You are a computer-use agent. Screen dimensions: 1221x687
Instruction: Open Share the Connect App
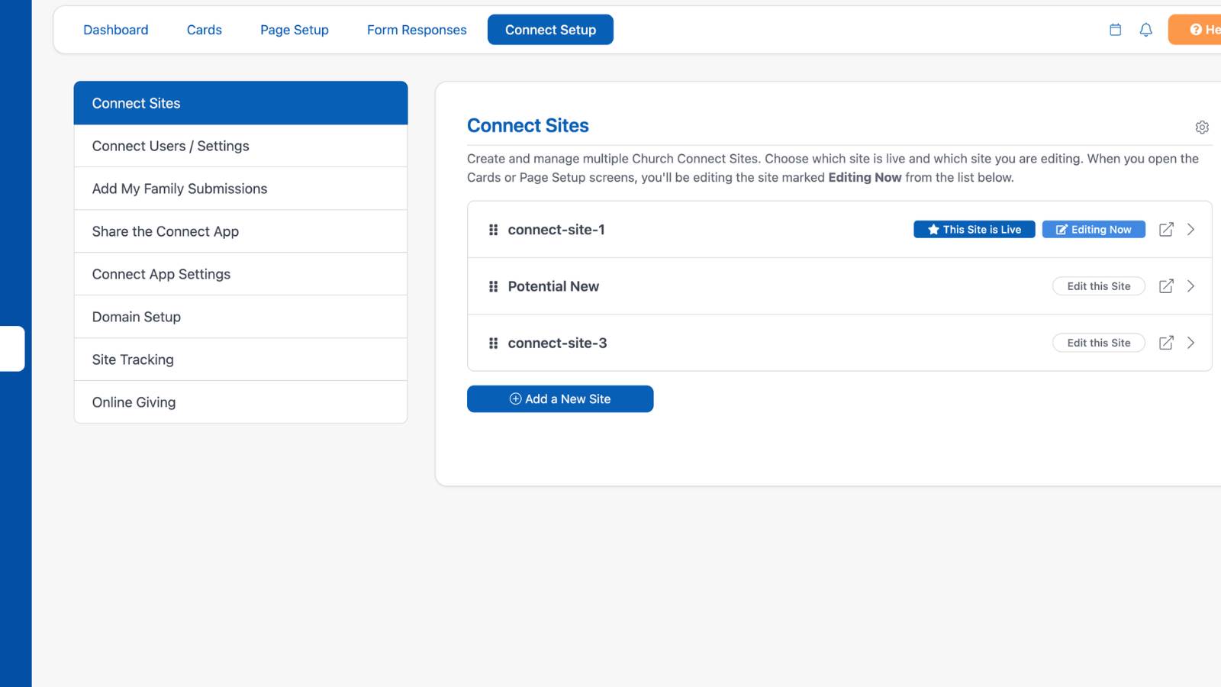coord(240,231)
